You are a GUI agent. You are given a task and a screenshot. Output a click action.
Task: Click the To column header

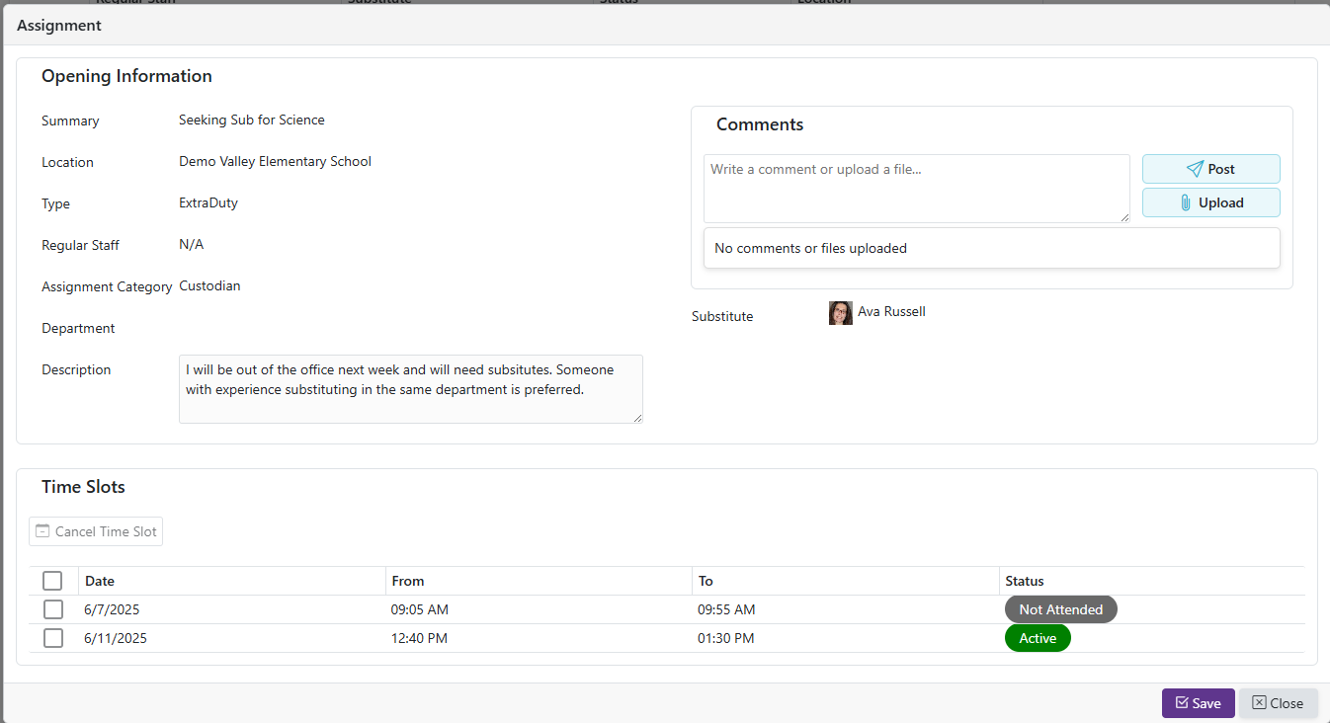click(x=706, y=581)
